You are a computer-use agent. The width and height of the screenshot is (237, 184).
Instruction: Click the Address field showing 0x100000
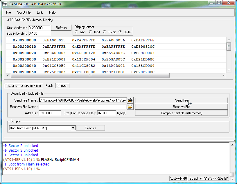coord(50,113)
